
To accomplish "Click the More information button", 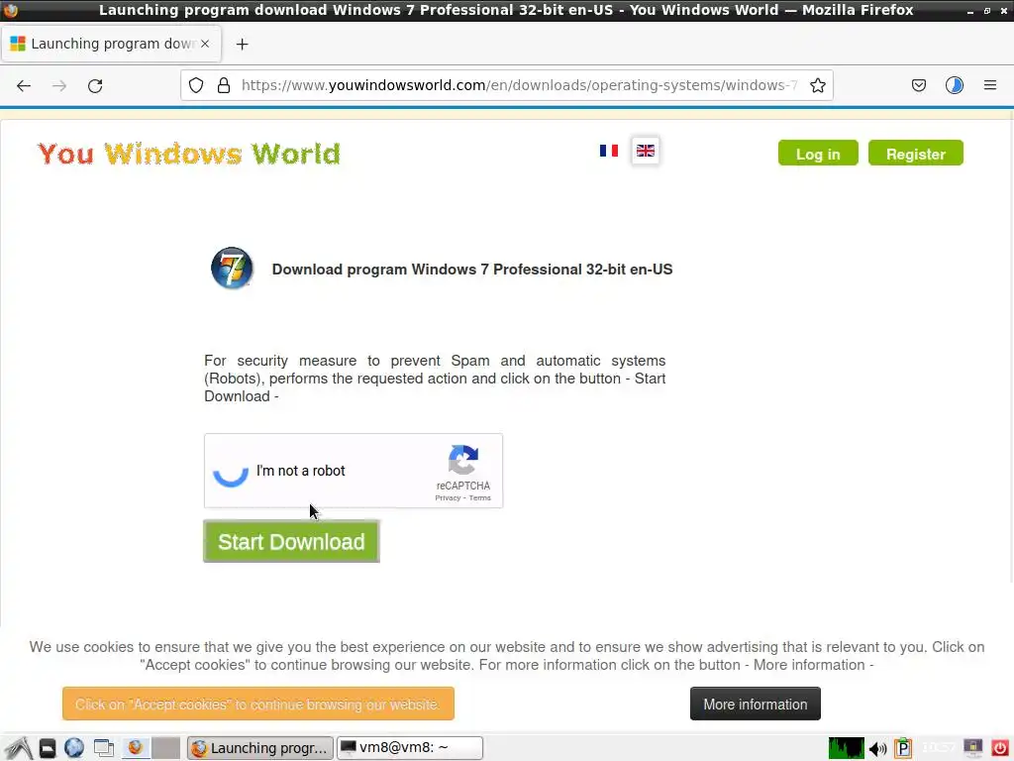I will point(756,704).
